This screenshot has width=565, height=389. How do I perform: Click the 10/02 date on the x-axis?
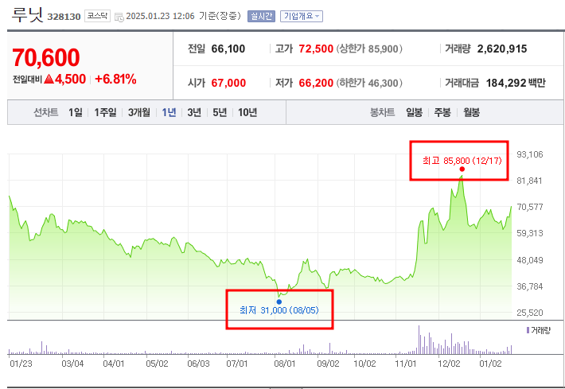pyautogui.click(x=364, y=364)
